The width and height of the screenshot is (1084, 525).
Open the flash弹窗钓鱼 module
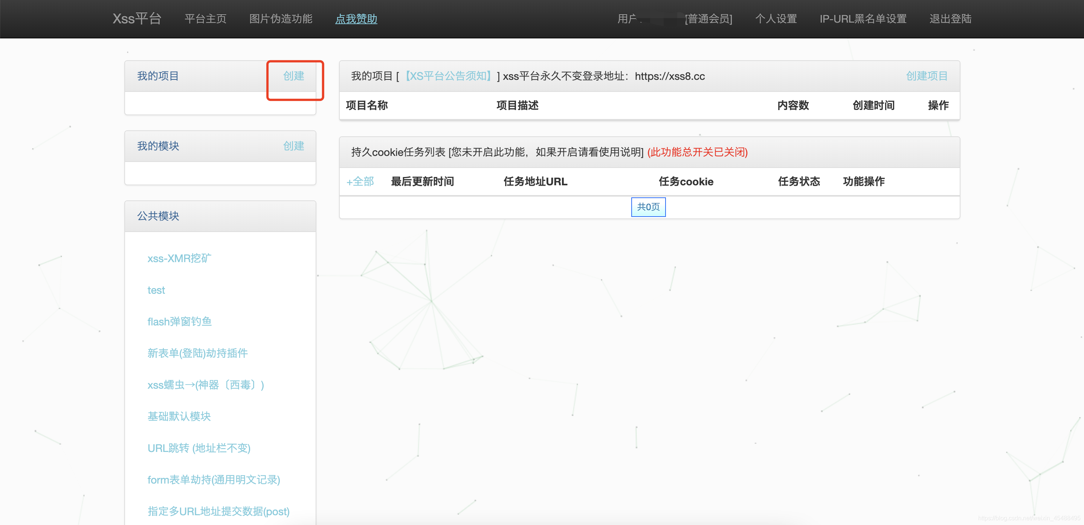(x=179, y=321)
